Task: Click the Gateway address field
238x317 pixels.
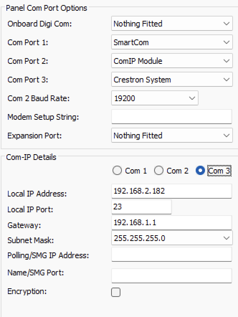Action: point(171,223)
